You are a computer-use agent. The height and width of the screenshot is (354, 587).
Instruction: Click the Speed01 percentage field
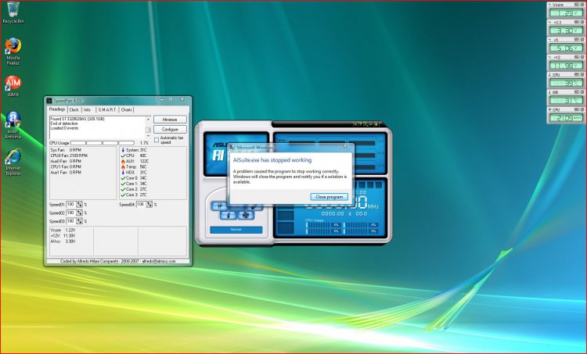[x=70, y=205]
